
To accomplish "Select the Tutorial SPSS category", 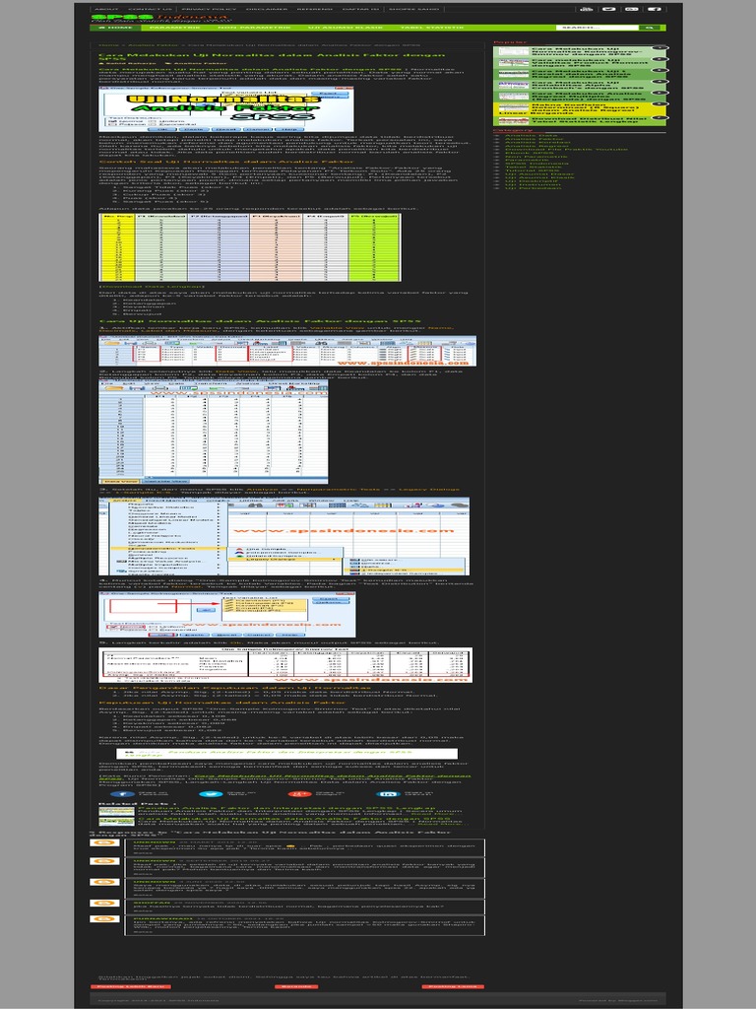I will 533,169.
